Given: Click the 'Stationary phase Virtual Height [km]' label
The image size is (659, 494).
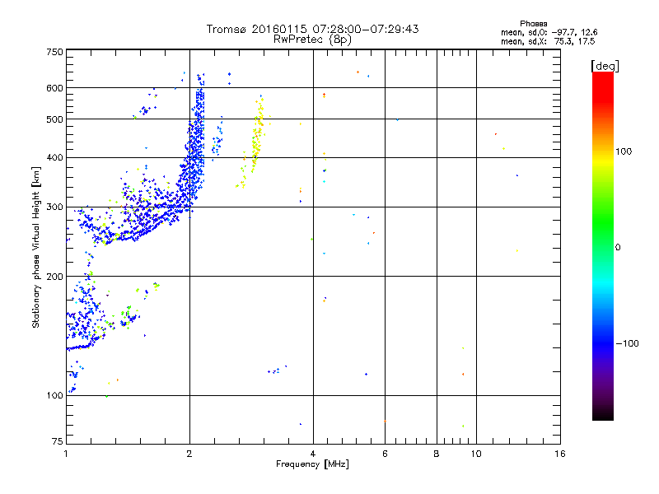Looking at the screenshot, I should pyautogui.click(x=36, y=247).
